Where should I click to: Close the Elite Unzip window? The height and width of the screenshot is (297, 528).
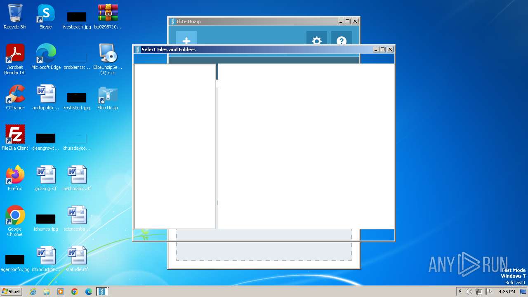click(355, 21)
